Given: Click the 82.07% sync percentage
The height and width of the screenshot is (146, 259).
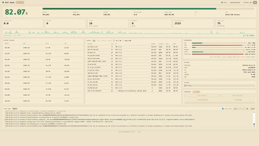Looking at the screenshot, I should pyautogui.click(x=16, y=12).
